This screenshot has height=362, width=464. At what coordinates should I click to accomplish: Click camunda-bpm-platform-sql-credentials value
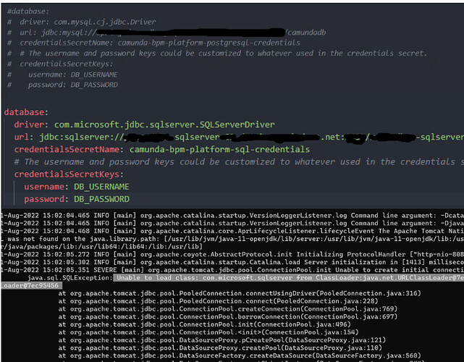click(x=219, y=149)
